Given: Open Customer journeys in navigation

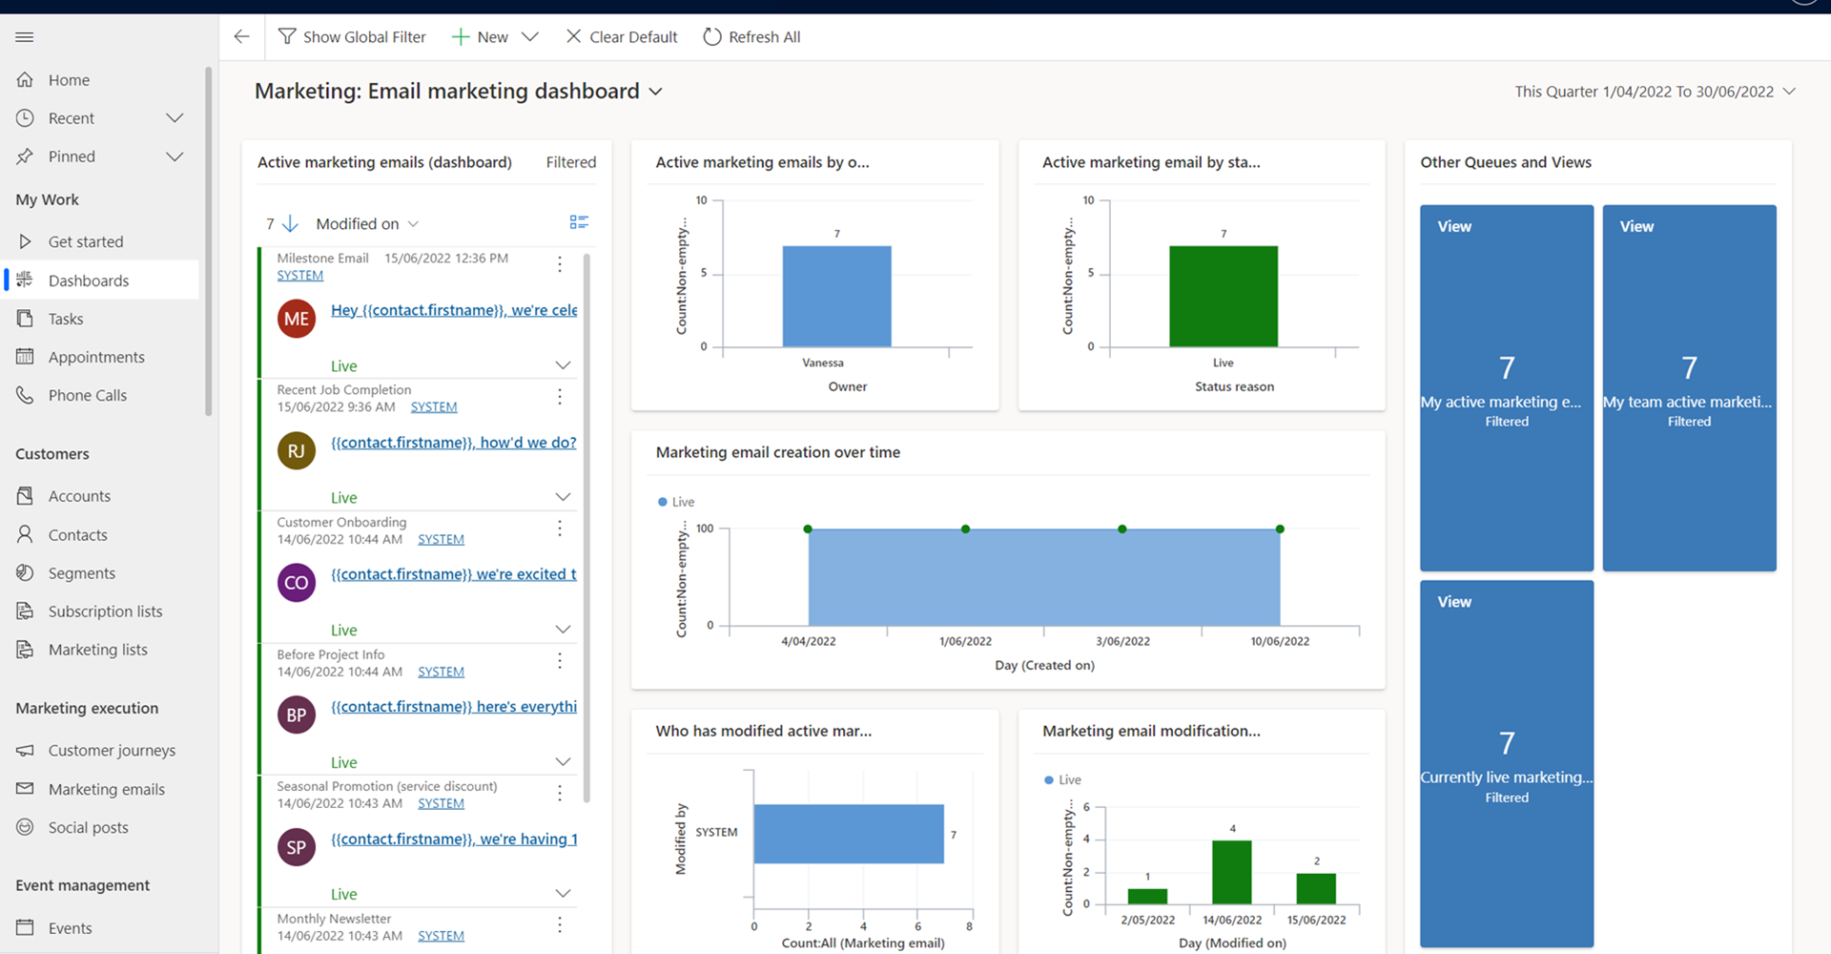Looking at the screenshot, I should tap(112, 751).
